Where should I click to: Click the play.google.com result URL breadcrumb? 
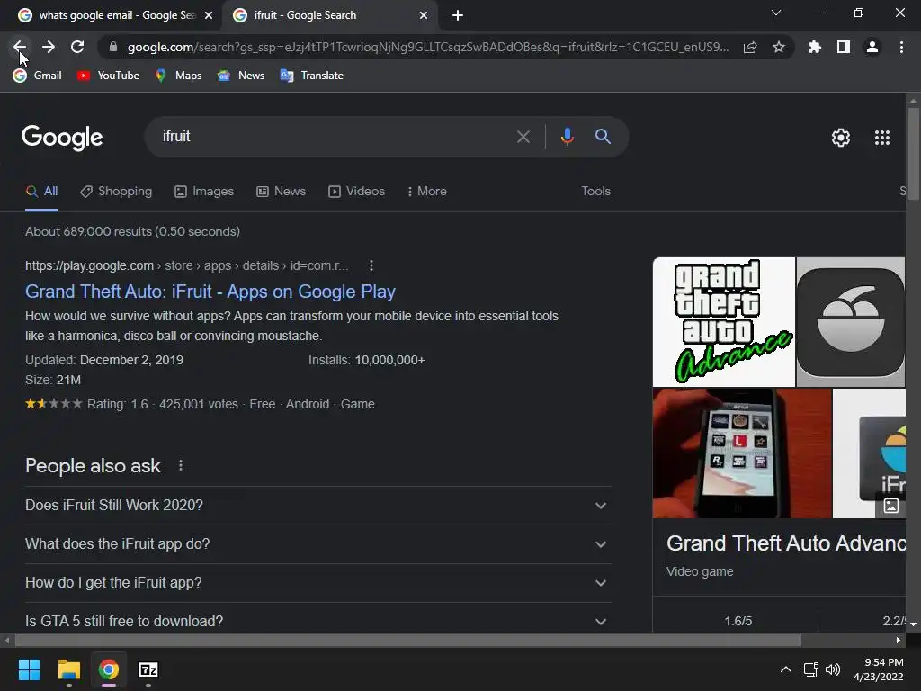click(x=187, y=265)
